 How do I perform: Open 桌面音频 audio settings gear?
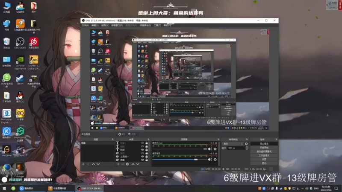pyautogui.click(x=215, y=159)
